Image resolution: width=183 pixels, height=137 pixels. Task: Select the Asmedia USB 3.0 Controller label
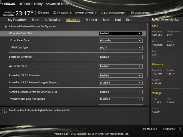[25, 75]
